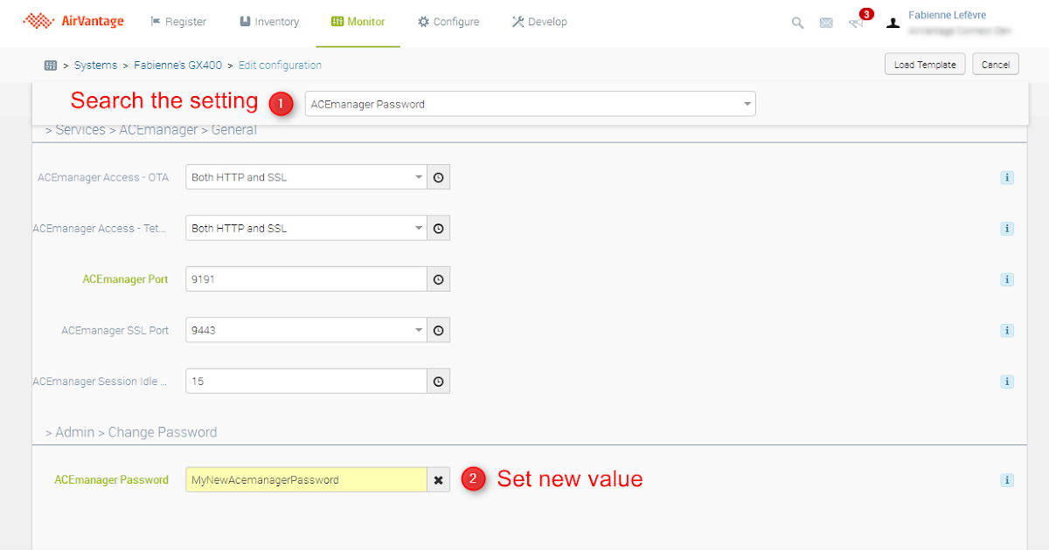The width and height of the screenshot is (1049, 550).
Task: Show info for ACEmanager SSL Port
Action: point(1007,330)
